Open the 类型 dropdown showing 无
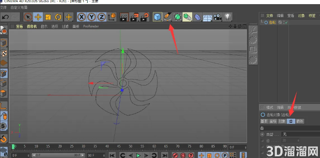The height and width of the screenshot is (158, 320). 300,134
